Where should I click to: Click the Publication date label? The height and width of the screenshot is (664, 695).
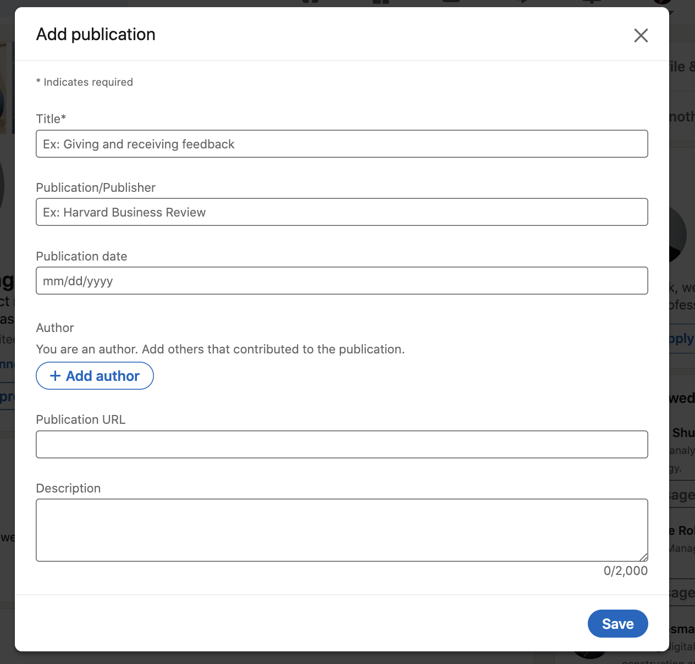[x=81, y=256]
